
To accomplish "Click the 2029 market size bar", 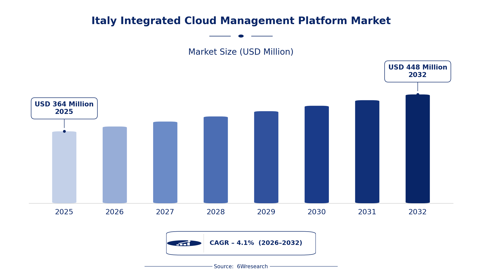I will click(266, 157).
